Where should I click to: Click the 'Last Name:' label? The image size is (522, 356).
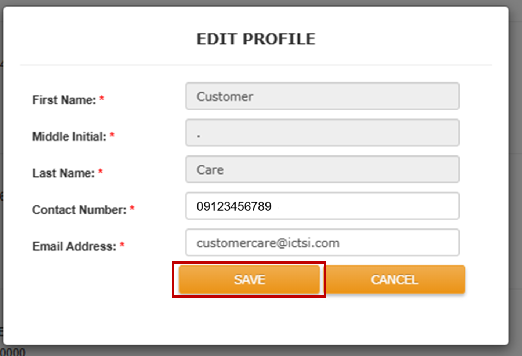pyautogui.click(x=63, y=173)
